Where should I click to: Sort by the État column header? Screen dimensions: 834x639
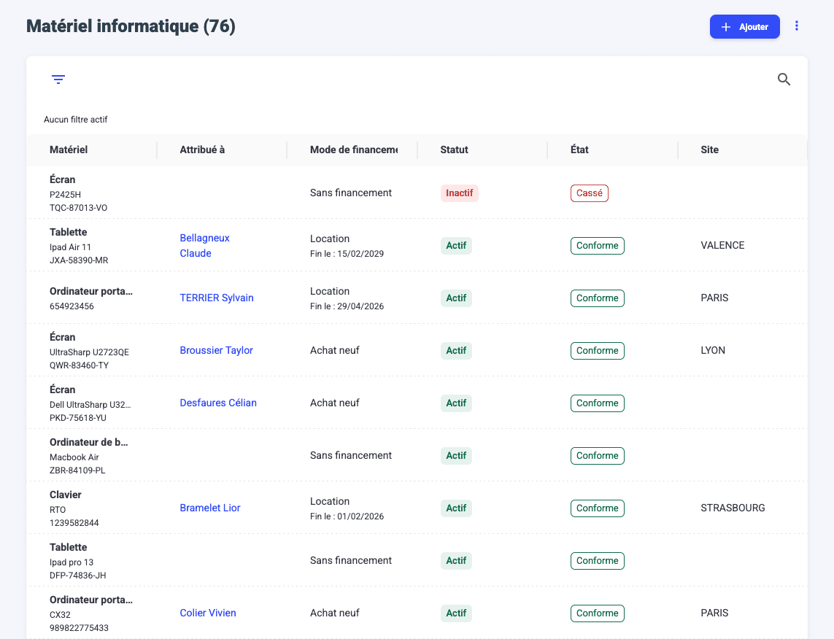tap(579, 150)
